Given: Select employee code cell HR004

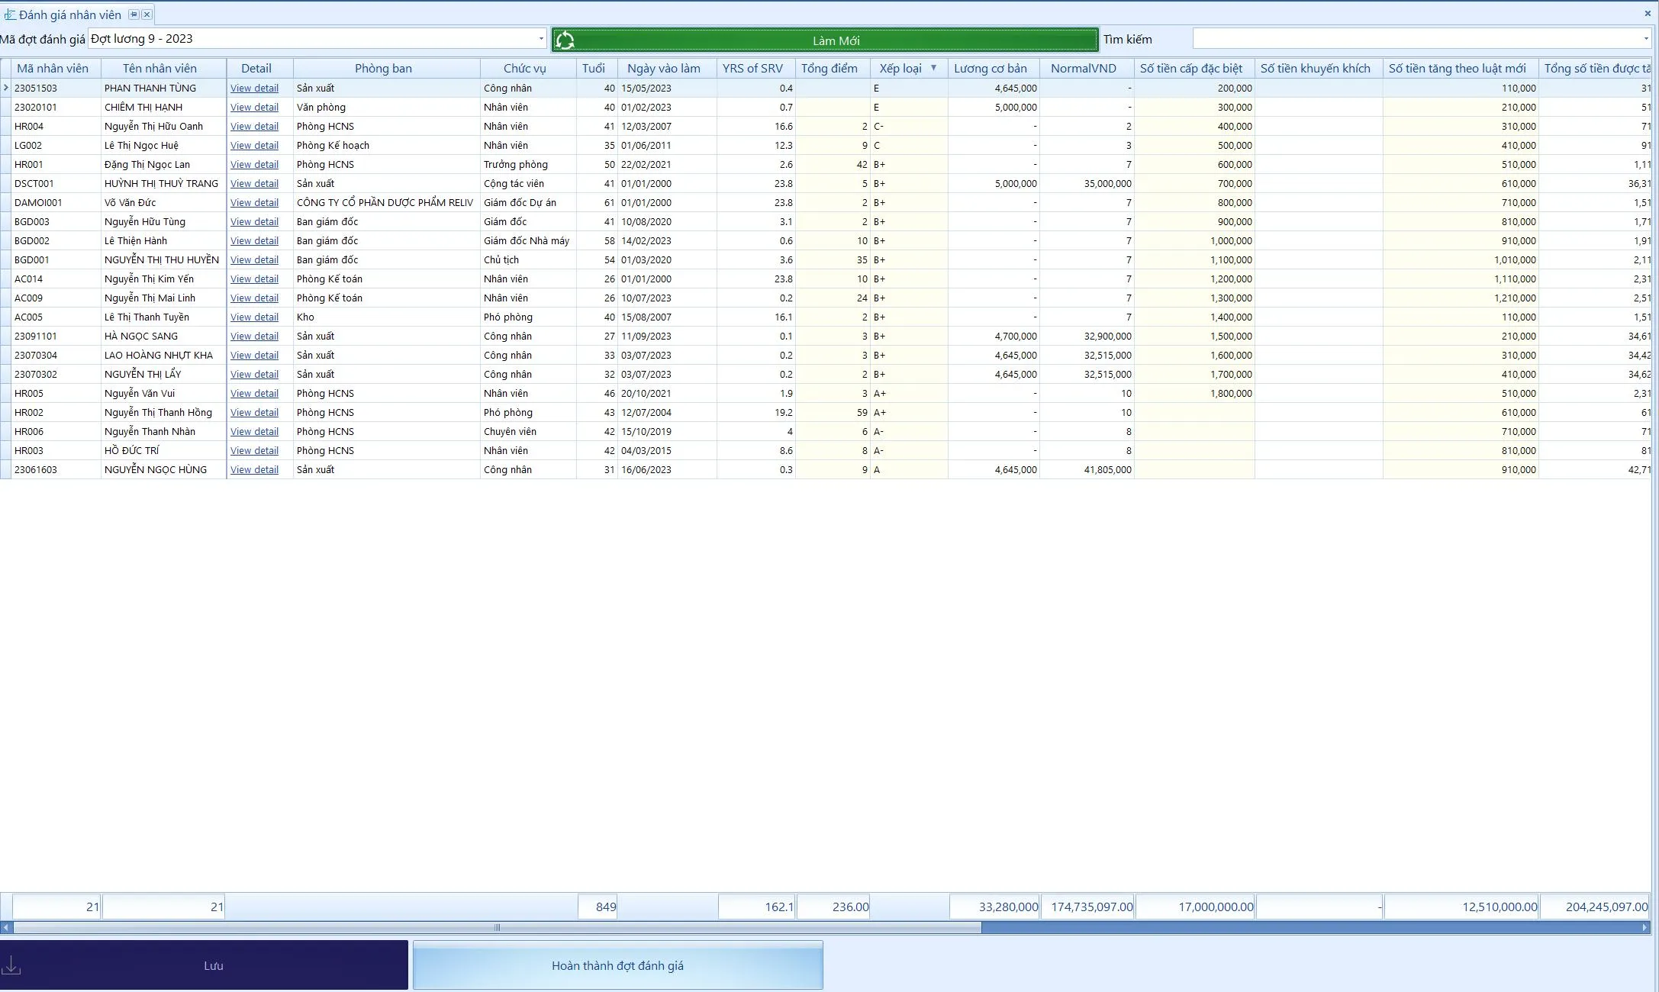Looking at the screenshot, I should coord(56,127).
